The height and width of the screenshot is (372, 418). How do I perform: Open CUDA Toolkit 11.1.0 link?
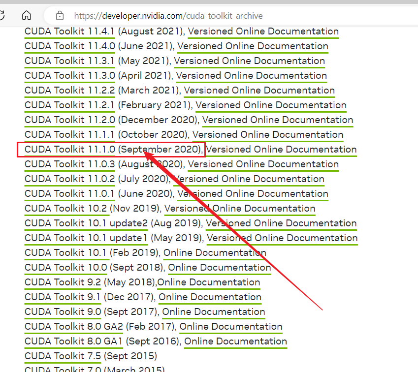tap(70, 149)
